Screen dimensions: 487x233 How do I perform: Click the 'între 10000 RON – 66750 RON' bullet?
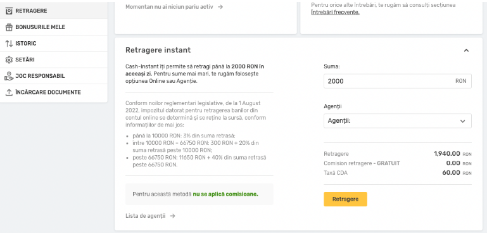[195, 147]
